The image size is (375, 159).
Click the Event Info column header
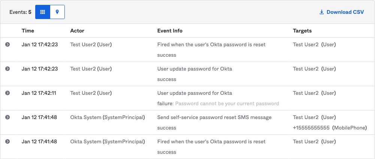point(170,31)
